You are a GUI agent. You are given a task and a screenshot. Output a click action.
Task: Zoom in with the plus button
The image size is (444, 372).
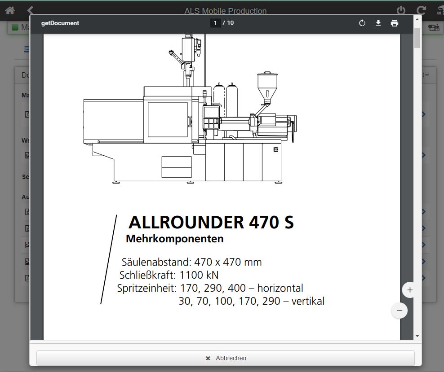[409, 290]
